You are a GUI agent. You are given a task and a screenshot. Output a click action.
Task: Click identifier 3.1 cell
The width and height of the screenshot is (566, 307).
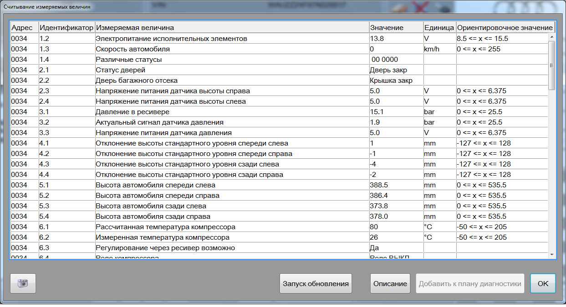pos(66,112)
